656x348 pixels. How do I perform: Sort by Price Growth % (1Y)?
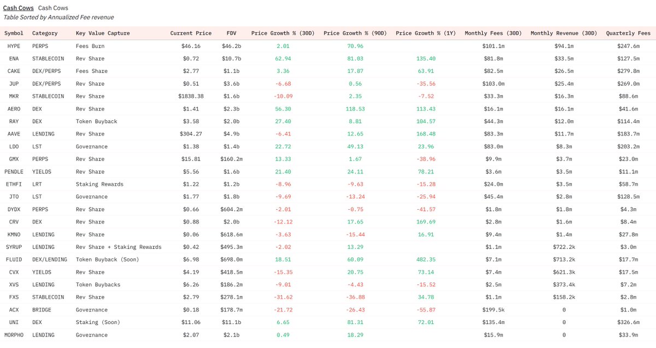click(427, 33)
